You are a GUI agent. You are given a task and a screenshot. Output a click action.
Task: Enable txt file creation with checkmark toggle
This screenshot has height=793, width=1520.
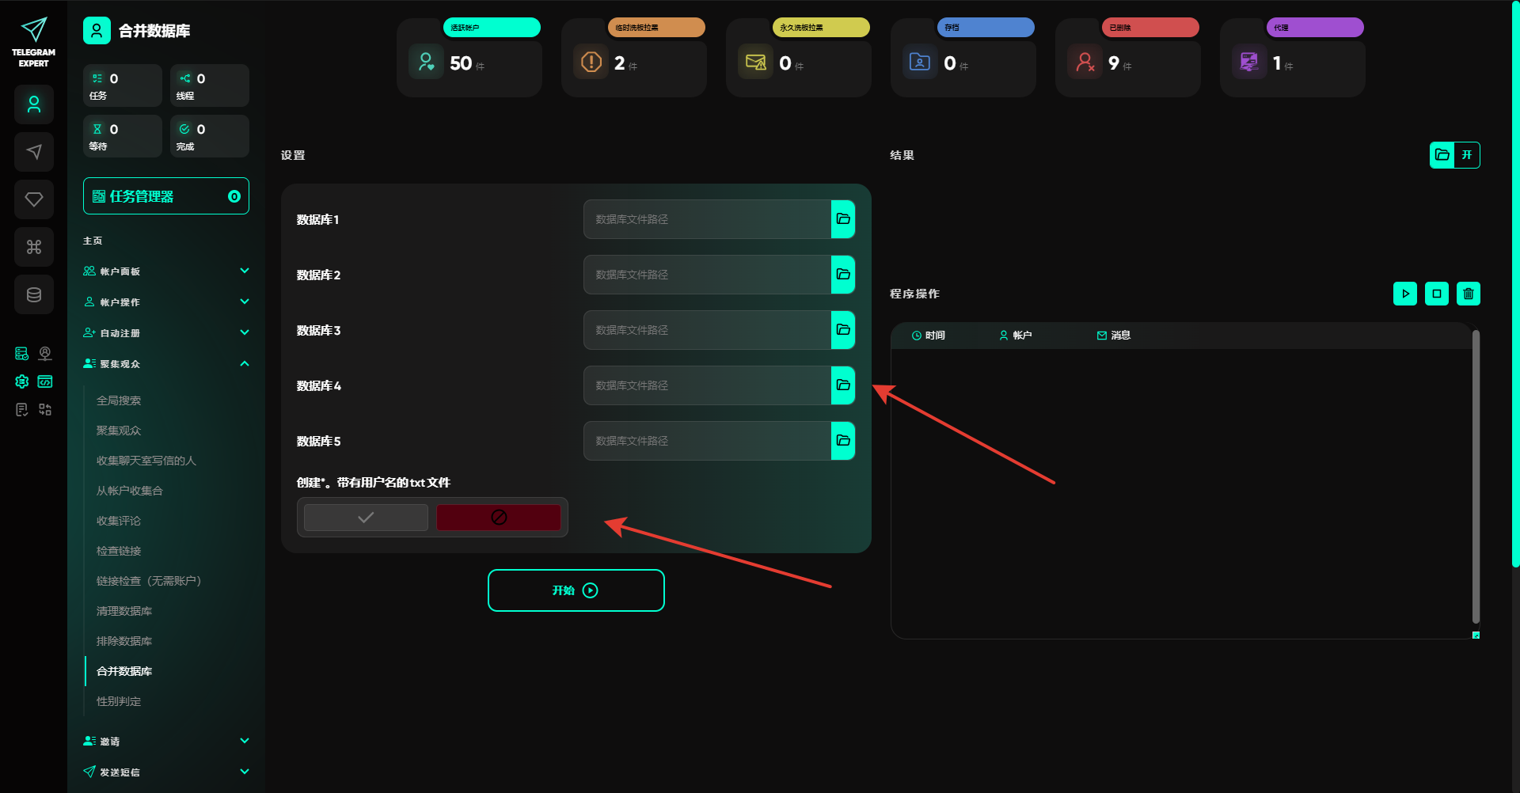[x=366, y=518]
